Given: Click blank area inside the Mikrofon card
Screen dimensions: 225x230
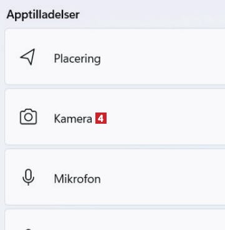Looking at the screenshot, I should pyautogui.click(x=162, y=177).
